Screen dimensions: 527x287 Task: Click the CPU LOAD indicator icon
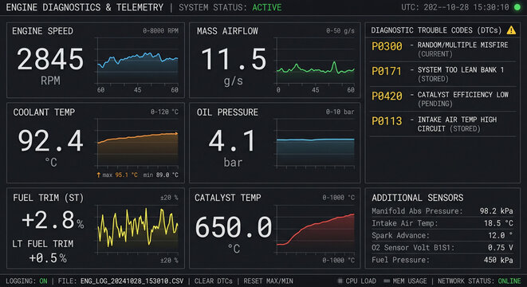340,281
